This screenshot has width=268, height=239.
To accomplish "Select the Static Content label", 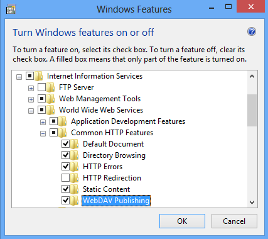I will click(106, 189).
